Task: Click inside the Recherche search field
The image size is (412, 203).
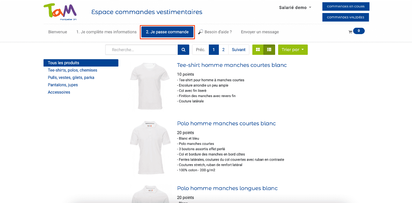Action: (x=141, y=49)
